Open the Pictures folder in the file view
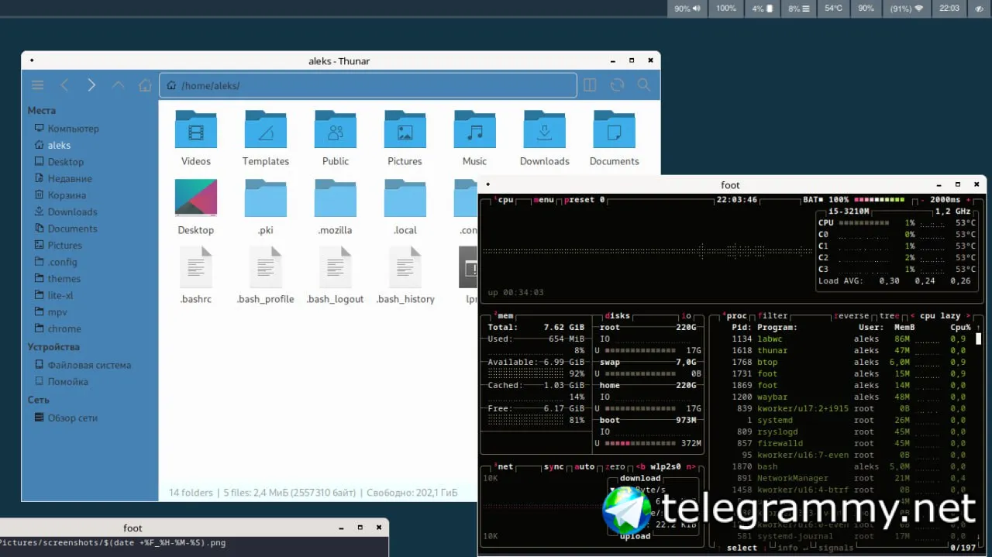992x557 pixels. [x=405, y=129]
